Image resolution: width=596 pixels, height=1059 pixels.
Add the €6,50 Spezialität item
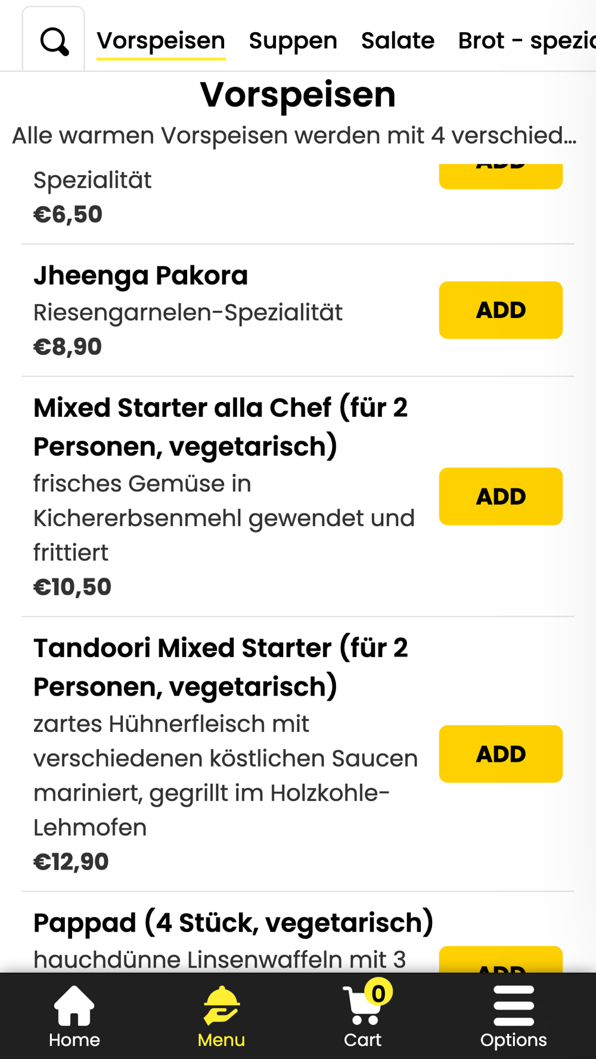[501, 176]
